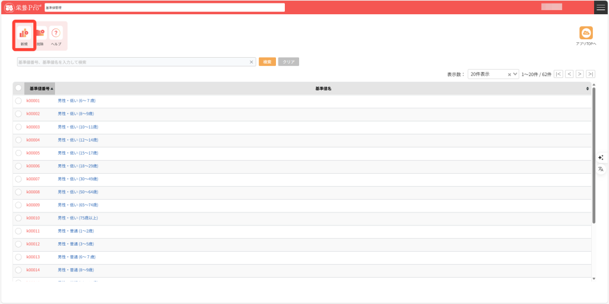Screen dimensions: 609x304
Task: Toggle the select-all checkbox in table header
Action: (18, 88)
